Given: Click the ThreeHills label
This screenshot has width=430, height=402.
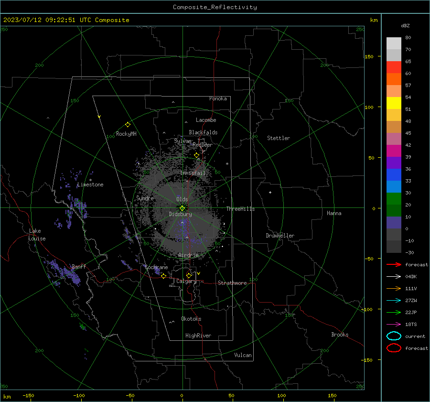Looking at the screenshot, I should (x=240, y=209).
